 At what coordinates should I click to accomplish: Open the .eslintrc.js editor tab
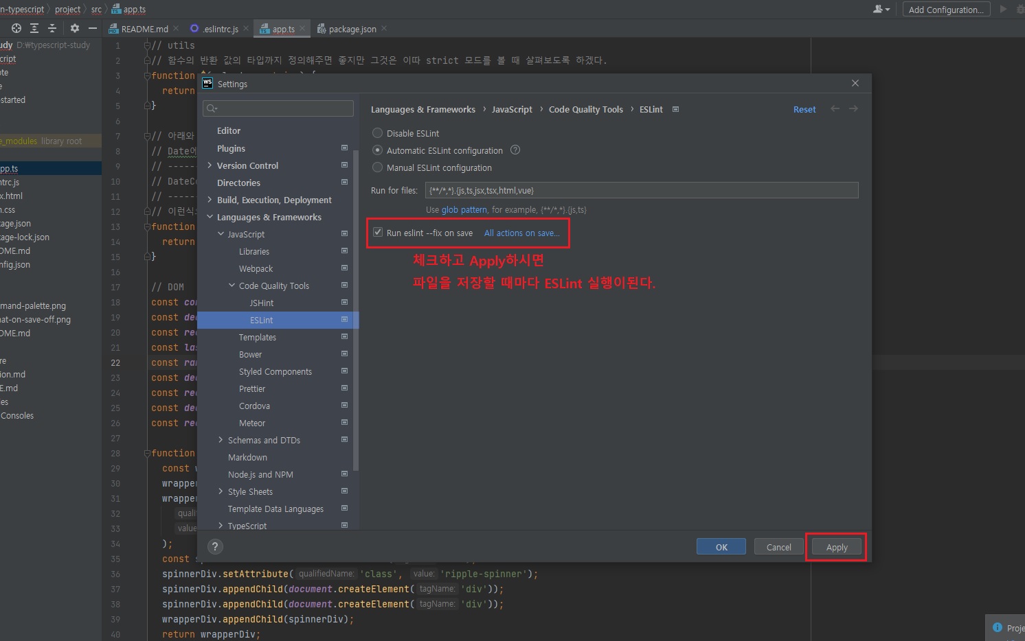[x=220, y=29]
